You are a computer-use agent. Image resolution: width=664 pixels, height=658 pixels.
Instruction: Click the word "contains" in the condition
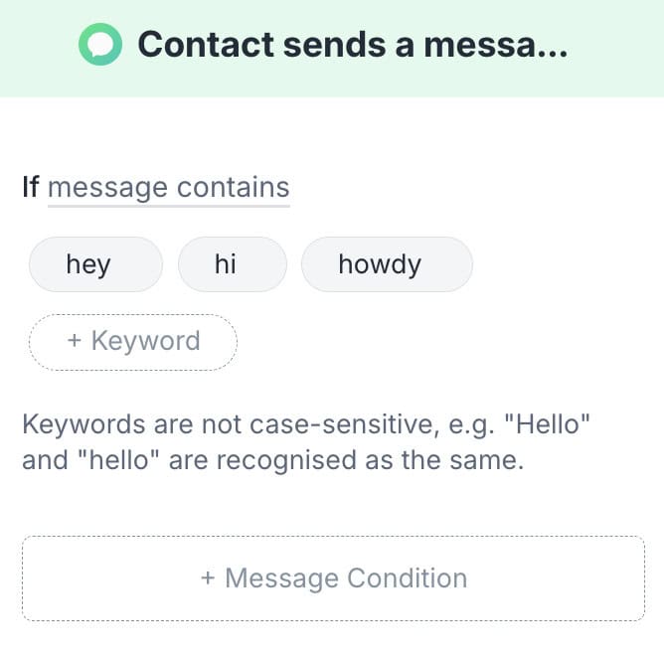[233, 187]
